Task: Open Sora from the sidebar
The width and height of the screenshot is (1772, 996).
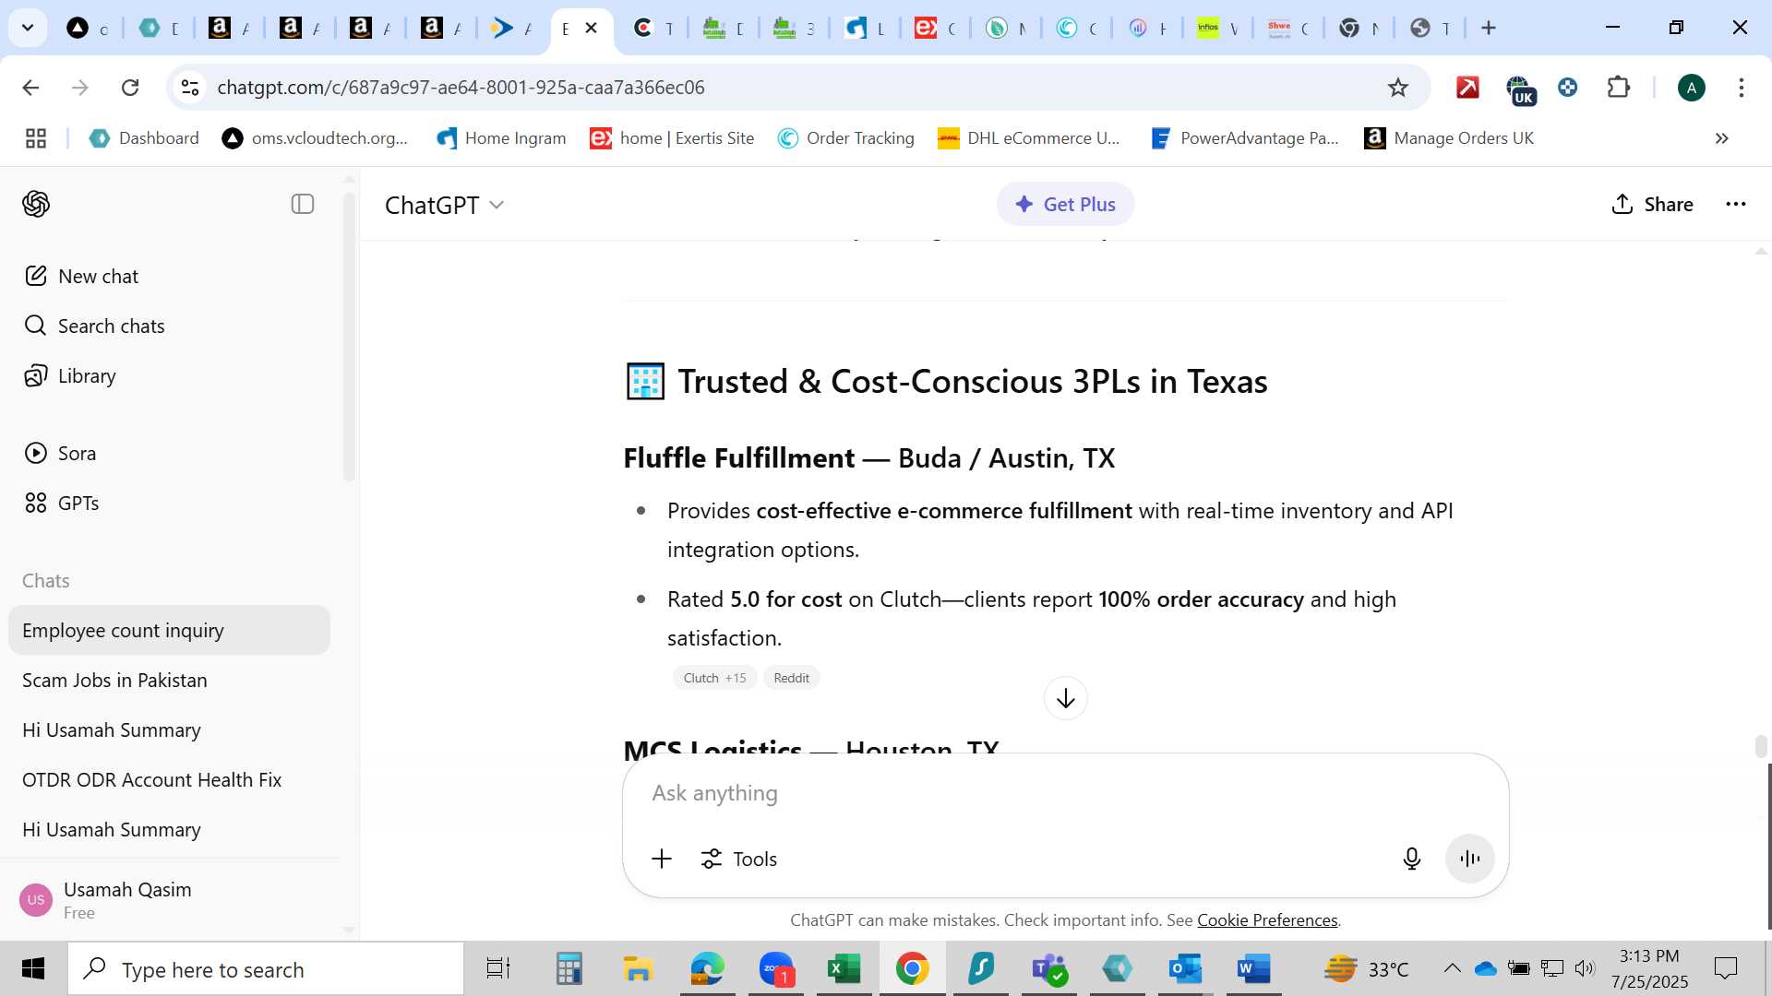Action: point(60,453)
